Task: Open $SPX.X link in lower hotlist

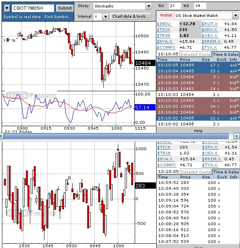Action: coord(209,147)
